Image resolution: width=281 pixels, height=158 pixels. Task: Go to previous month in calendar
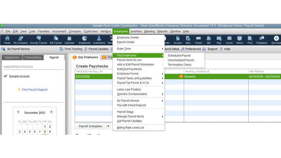tap(18, 112)
